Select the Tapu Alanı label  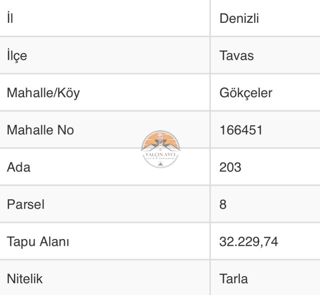click(38, 242)
